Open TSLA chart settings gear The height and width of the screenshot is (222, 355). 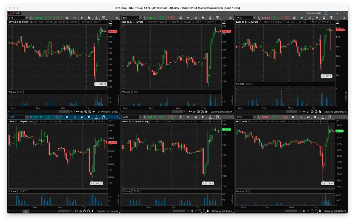point(67,117)
